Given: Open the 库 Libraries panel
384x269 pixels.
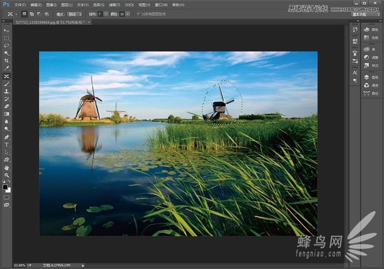Looking at the screenshot, I should [x=371, y=49].
